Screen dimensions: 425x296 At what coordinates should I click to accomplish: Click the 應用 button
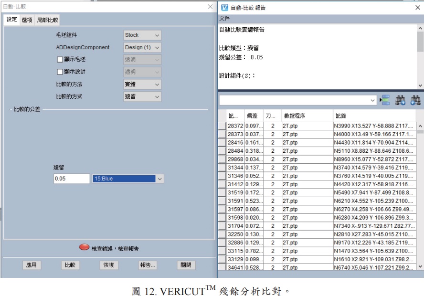point(32,265)
